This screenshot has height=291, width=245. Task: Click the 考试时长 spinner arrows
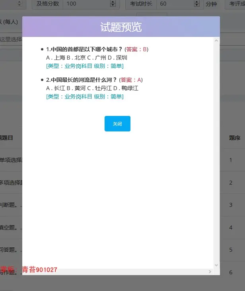tap(196, 4)
